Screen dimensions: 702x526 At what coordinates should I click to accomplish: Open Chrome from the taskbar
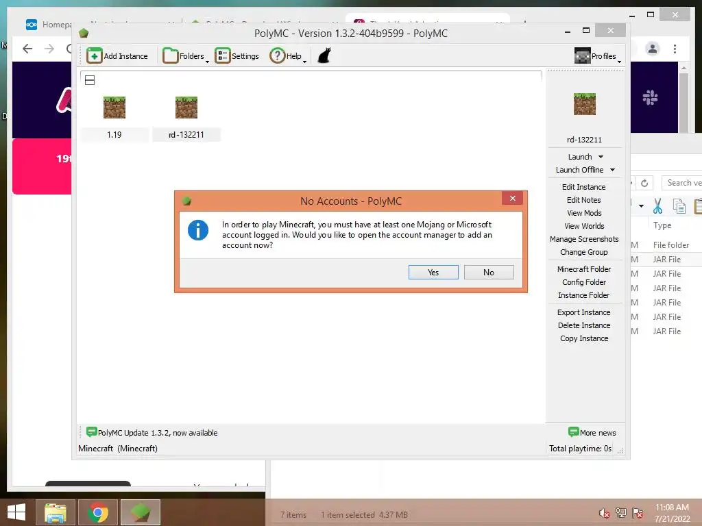98,512
